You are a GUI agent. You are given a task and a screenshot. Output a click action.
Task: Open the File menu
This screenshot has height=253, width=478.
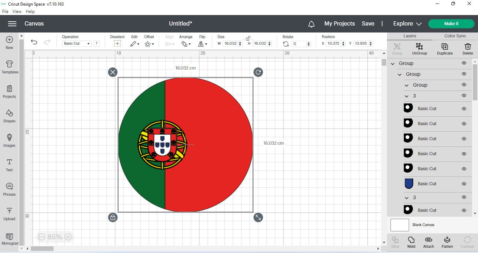[5, 11]
